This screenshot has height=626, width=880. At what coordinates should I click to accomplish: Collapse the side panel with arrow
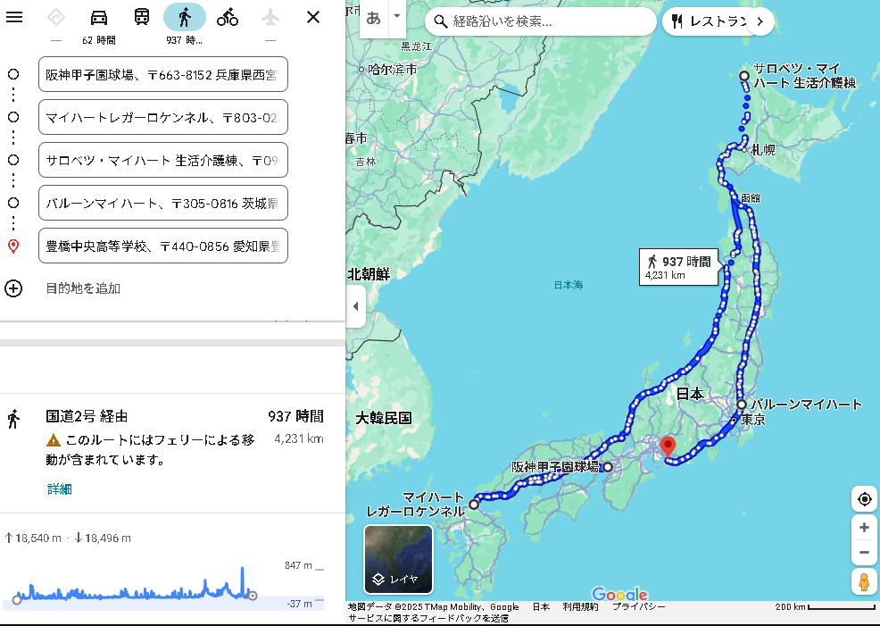(x=356, y=306)
